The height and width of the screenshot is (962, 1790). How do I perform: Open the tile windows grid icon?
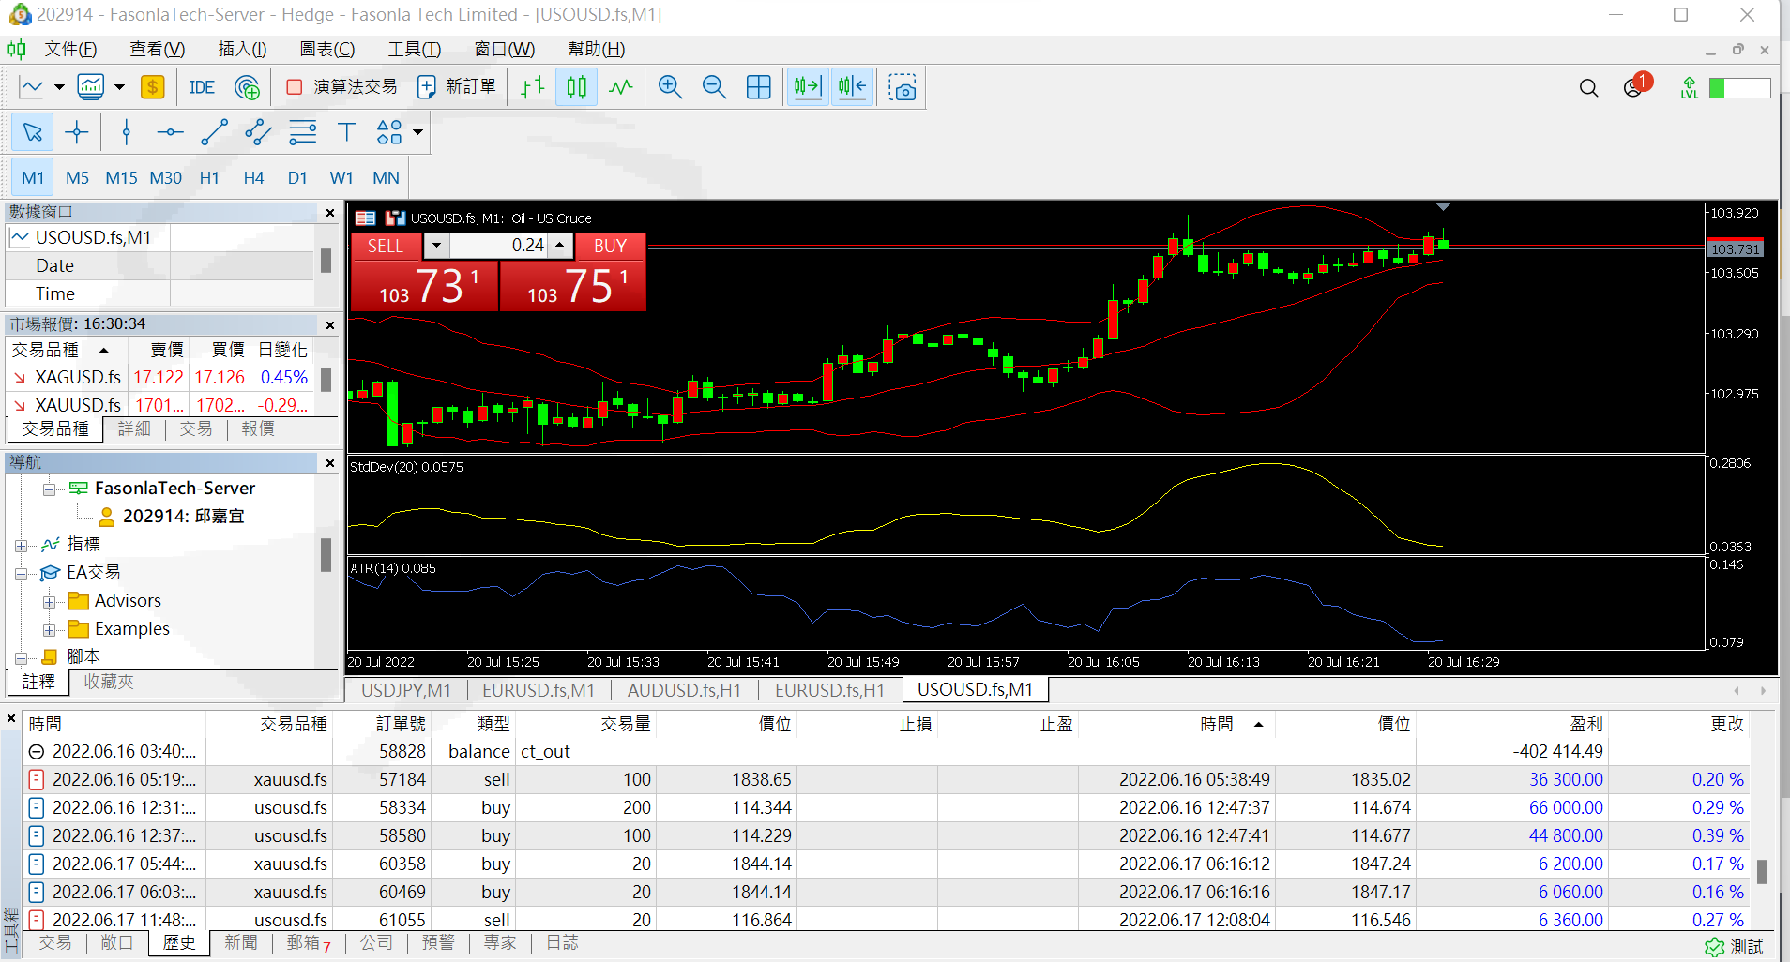tap(758, 87)
